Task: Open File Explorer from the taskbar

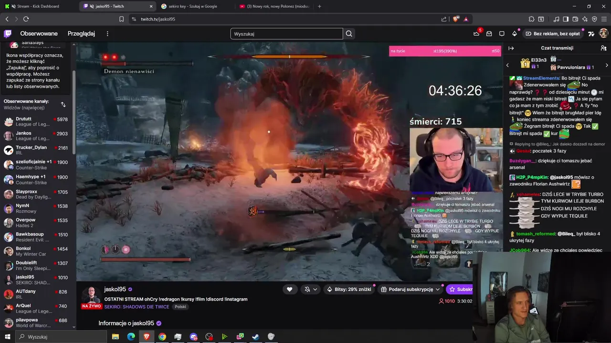Action: coord(116,337)
